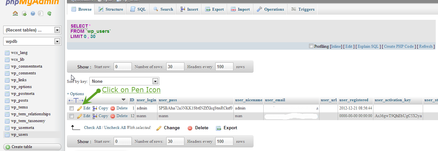Click the lower Number of rows field

click(175, 142)
